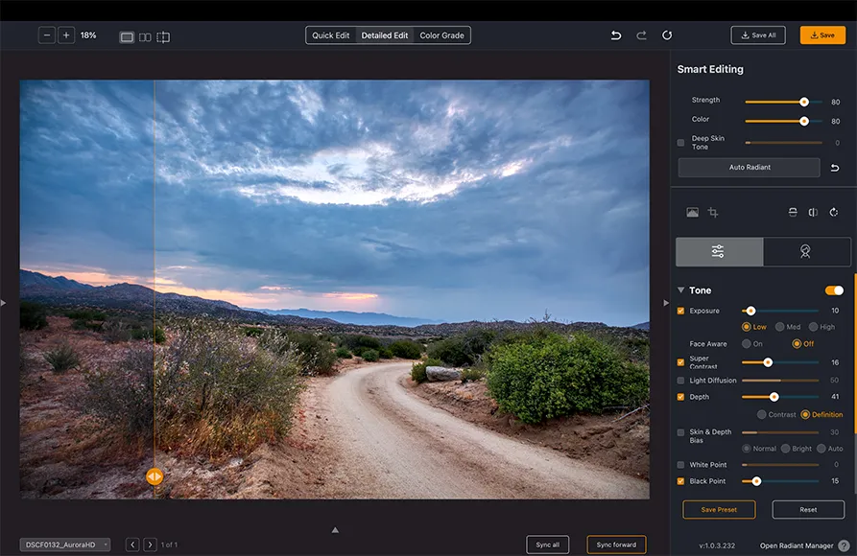Click the Smart Editing Strength slider handle
Screen dimensions: 857x556
click(804, 101)
